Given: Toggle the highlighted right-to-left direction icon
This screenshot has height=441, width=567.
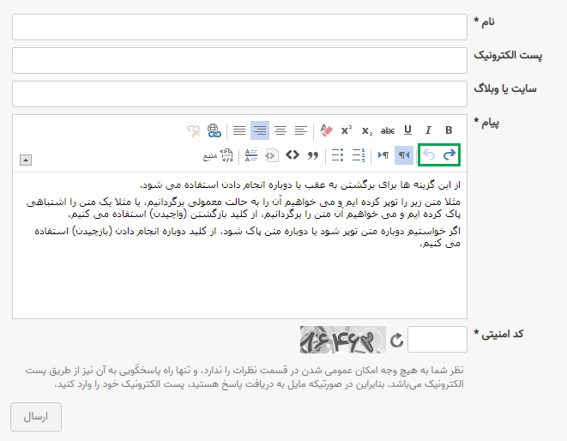Looking at the screenshot, I should coord(403,155).
